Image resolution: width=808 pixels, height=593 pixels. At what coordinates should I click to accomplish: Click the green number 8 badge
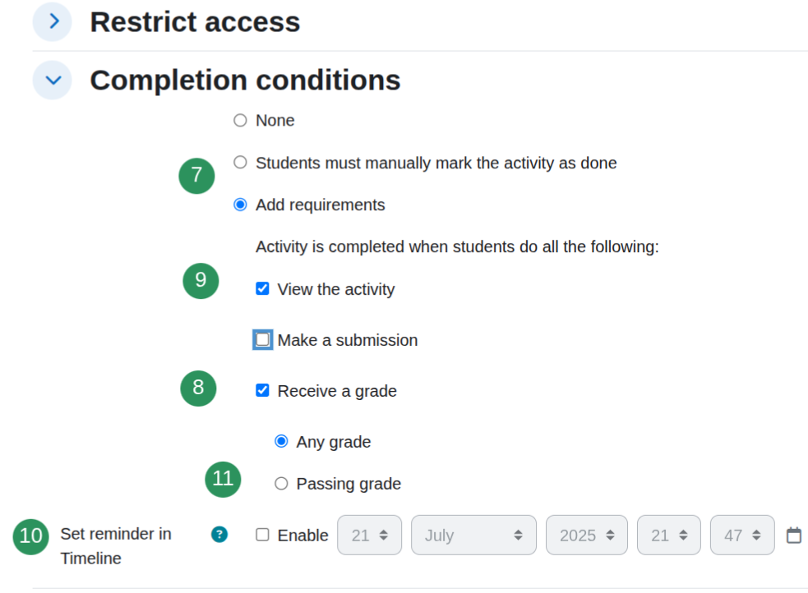click(198, 388)
